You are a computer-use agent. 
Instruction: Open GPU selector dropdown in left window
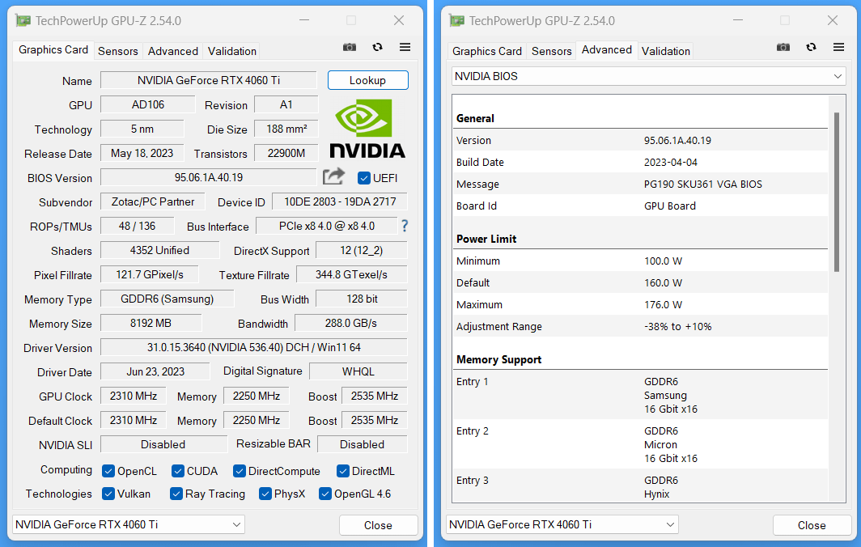coord(129,524)
